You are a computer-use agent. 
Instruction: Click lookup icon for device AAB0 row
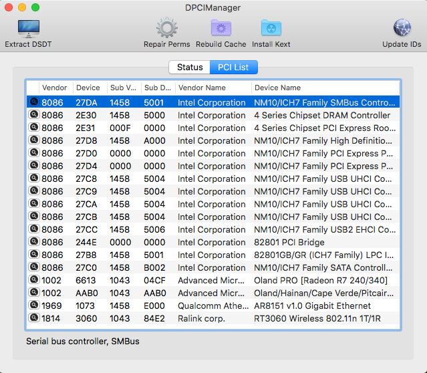click(x=34, y=292)
